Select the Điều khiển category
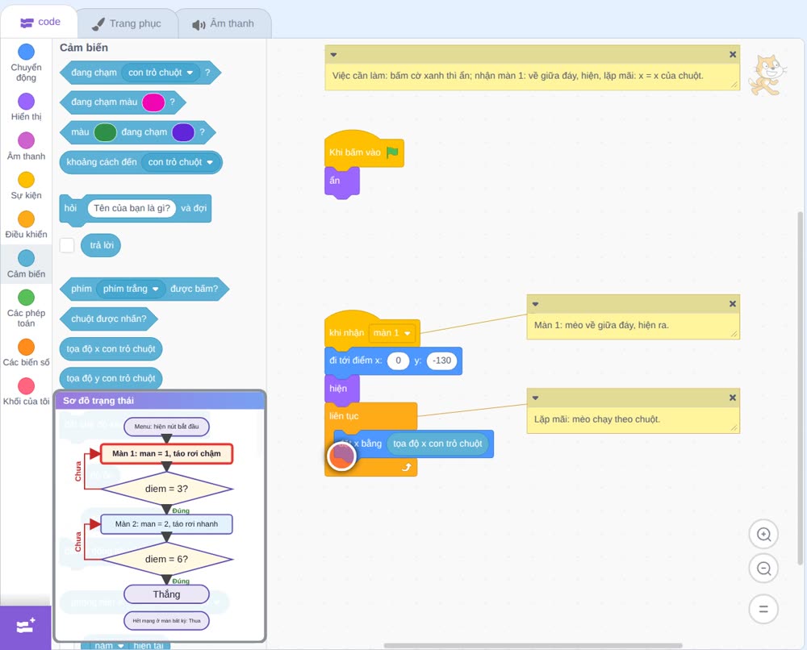The height and width of the screenshot is (650, 807). [26, 225]
